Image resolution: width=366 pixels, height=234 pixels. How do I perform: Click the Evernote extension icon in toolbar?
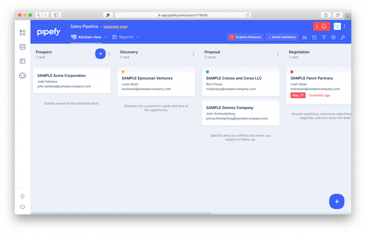tap(108, 15)
